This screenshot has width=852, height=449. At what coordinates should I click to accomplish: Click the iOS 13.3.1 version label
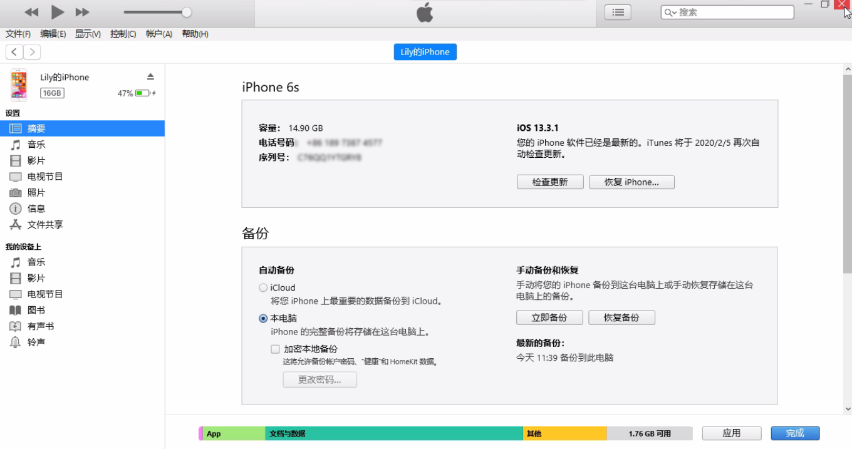coord(538,128)
